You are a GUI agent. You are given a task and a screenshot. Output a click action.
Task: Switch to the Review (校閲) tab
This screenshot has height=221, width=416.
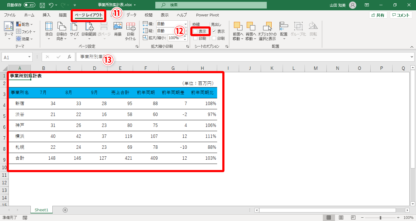(149, 15)
